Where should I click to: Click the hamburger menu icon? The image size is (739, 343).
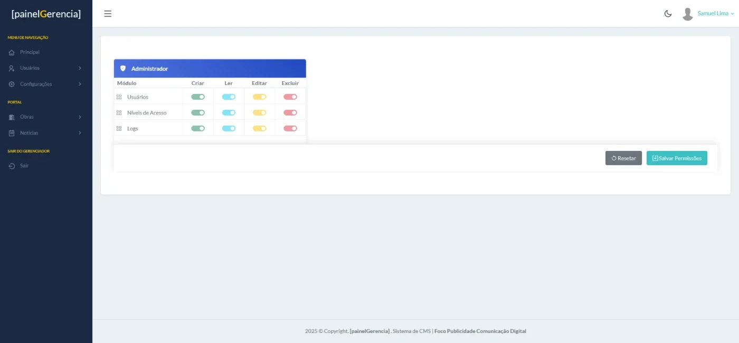pyautogui.click(x=108, y=14)
